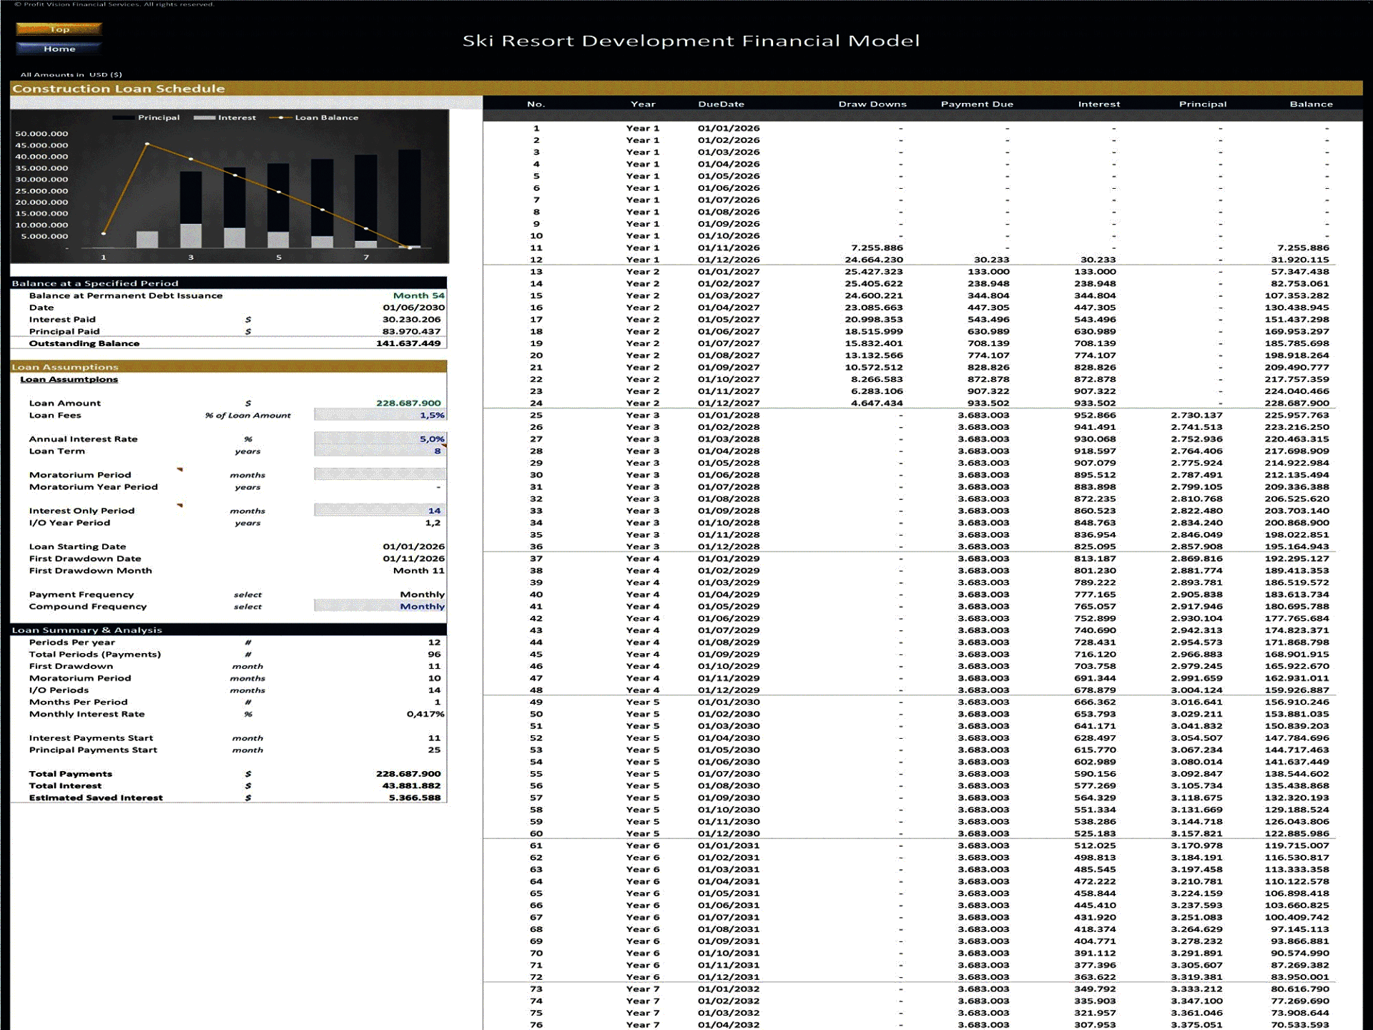1373x1030 pixels.
Task: Click due date 01/01/2028 in row 25
Action: pos(729,416)
